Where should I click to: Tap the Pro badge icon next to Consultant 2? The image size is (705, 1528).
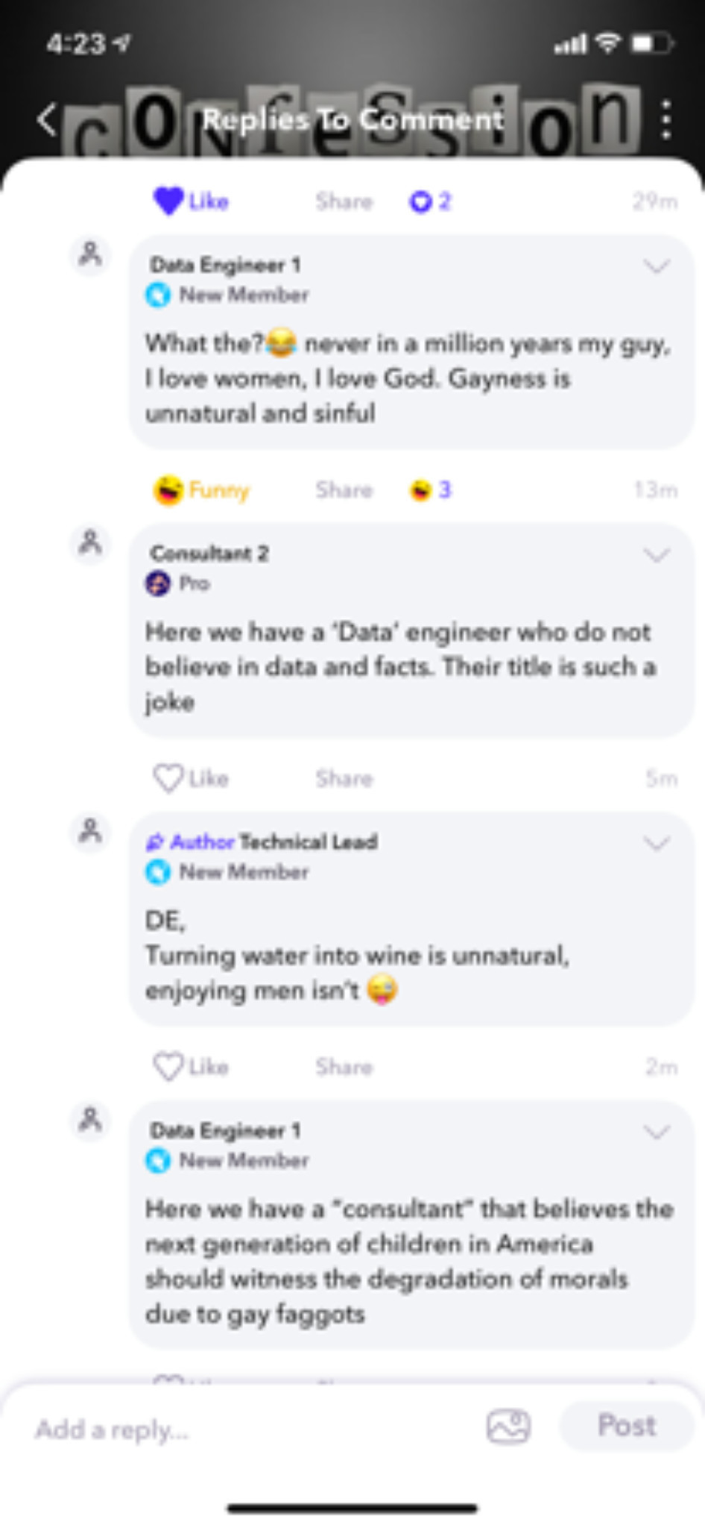point(159,583)
